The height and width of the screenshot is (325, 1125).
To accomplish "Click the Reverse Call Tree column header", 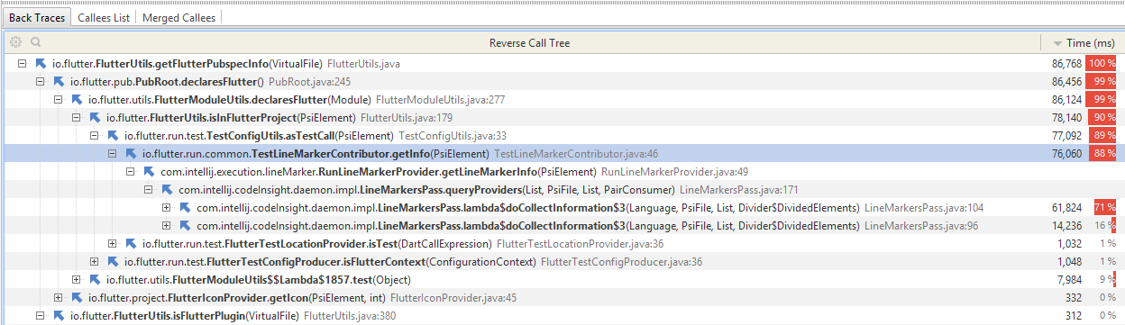I will (x=529, y=42).
